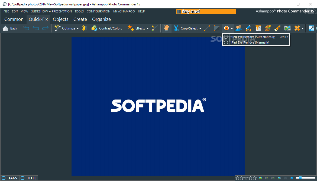Select Red-Eye Remove (Automatically) option

[256, 37]
